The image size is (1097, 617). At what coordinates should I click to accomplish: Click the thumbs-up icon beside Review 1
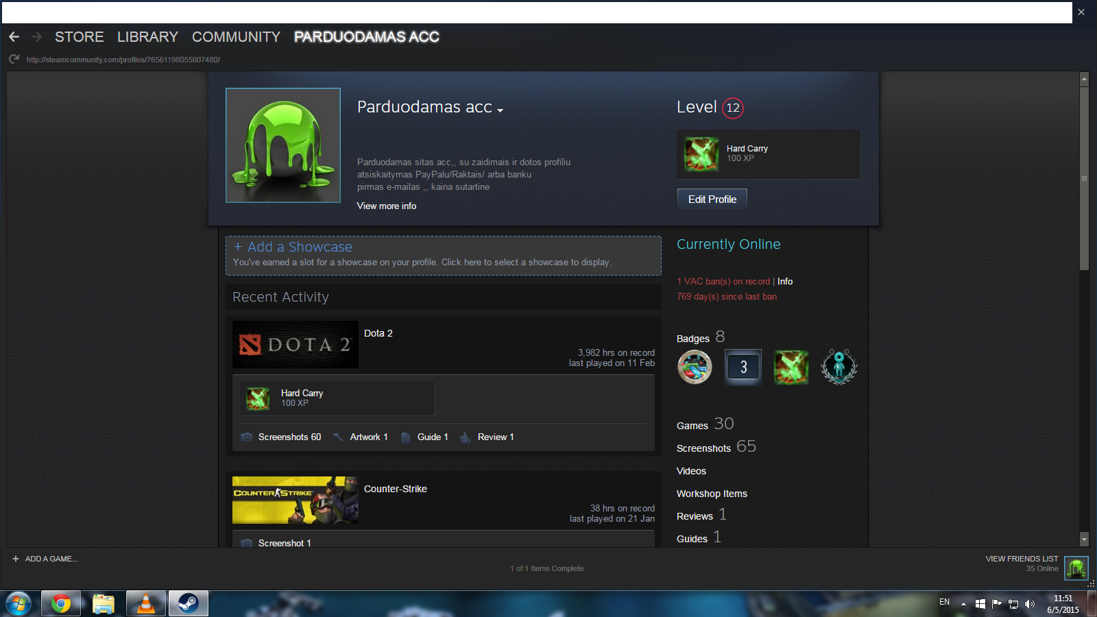pos(465,437)
